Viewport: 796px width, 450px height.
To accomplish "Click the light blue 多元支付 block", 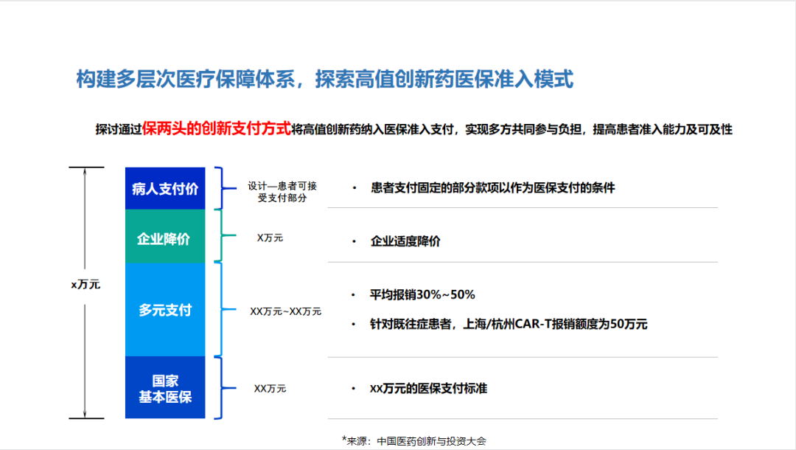I will (165, 310).
